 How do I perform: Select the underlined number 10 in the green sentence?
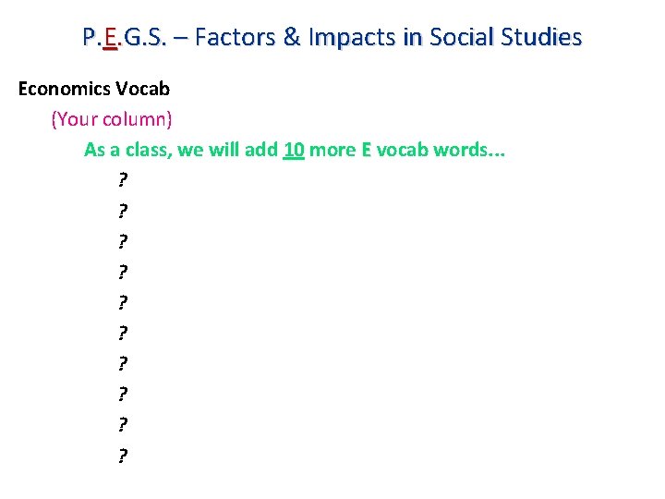(x=294, y=150)
